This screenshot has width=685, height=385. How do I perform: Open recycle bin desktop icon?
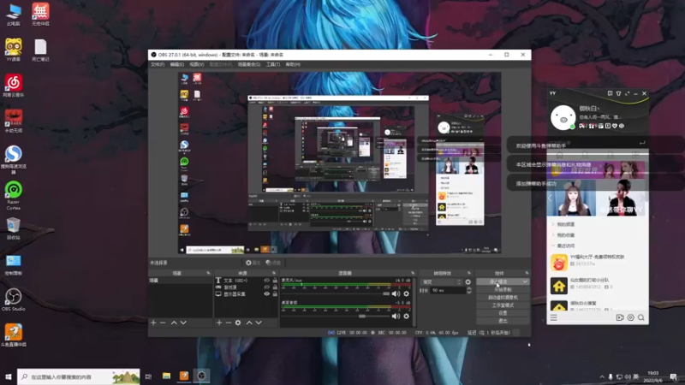pyautogui.click(x=13, y=228)
